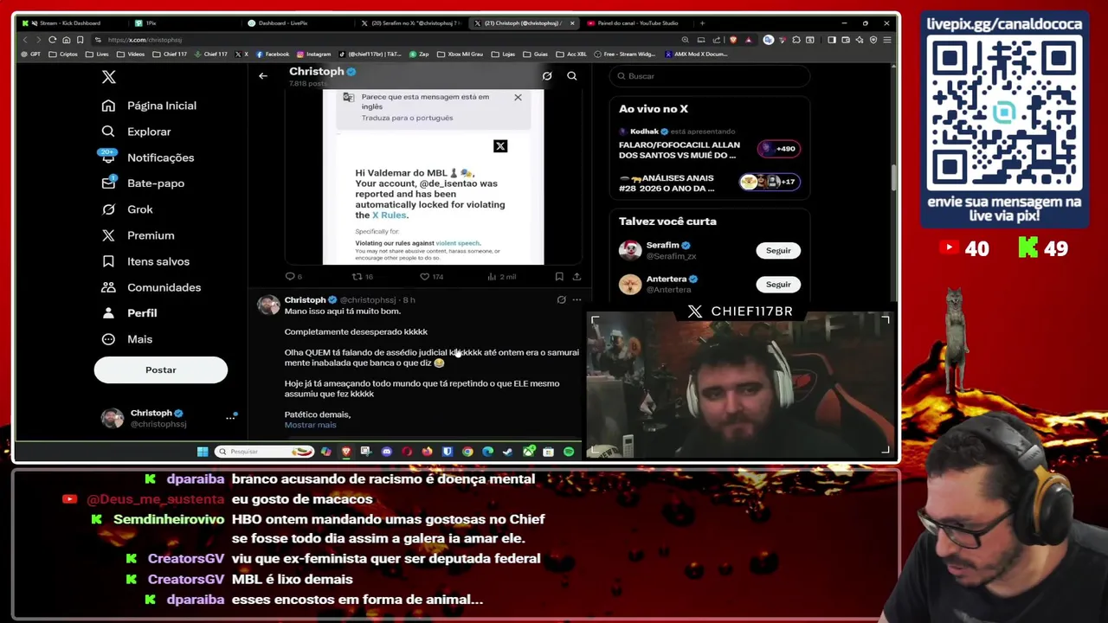Open Steam in the taskbar

click(x=507, y=452)
